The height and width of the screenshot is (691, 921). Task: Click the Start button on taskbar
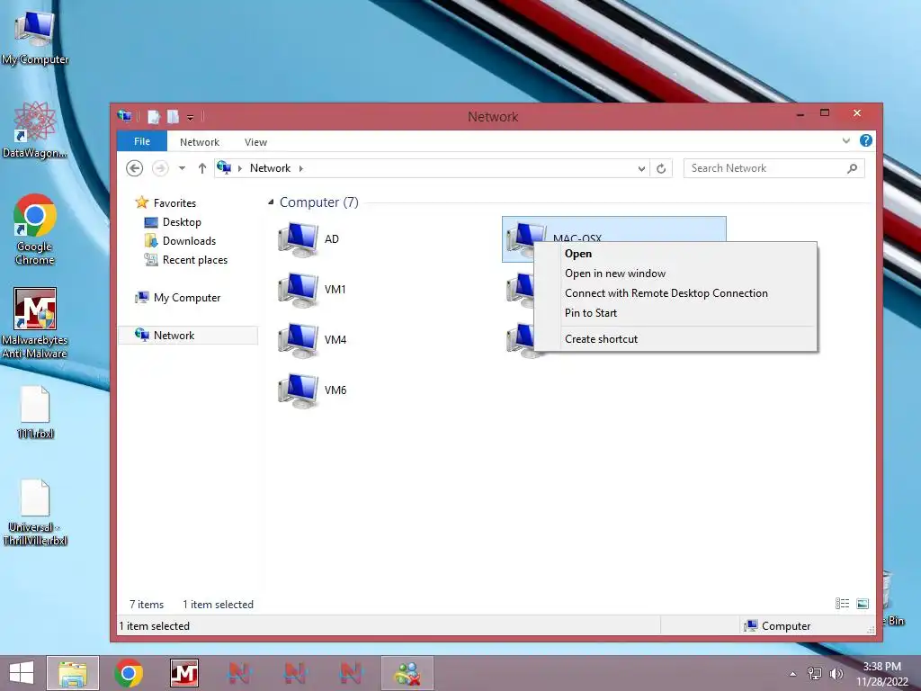(x=22, y=673)
